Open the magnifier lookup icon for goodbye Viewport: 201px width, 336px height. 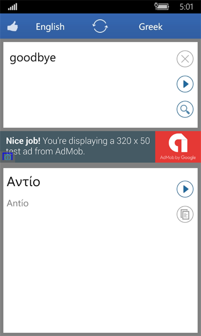click(x=185, y=109)
